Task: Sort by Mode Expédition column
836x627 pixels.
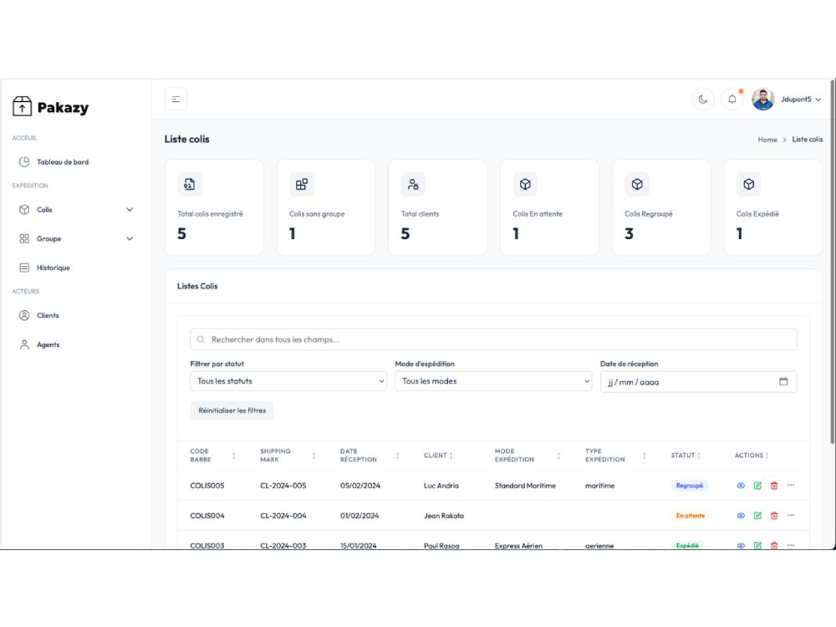Action: pyautogui.click(x=558, y=456)
